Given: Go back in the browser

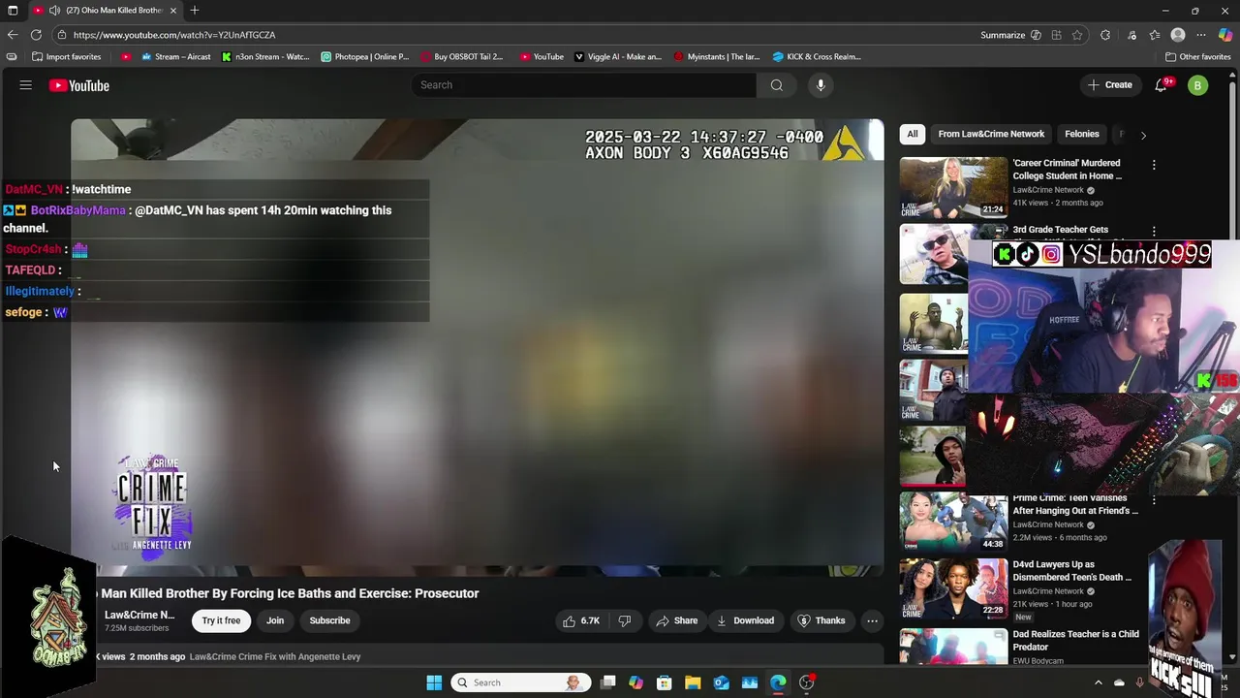Looking at the screenshot, I should (x=13, y=35).
